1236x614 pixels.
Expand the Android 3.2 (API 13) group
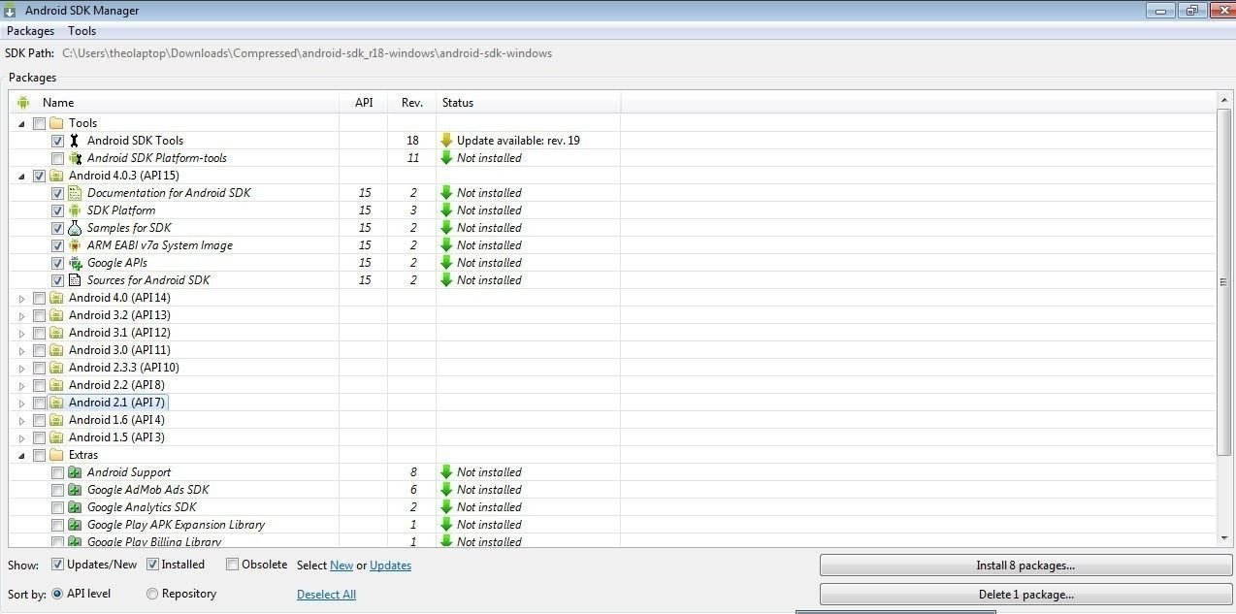21,315
